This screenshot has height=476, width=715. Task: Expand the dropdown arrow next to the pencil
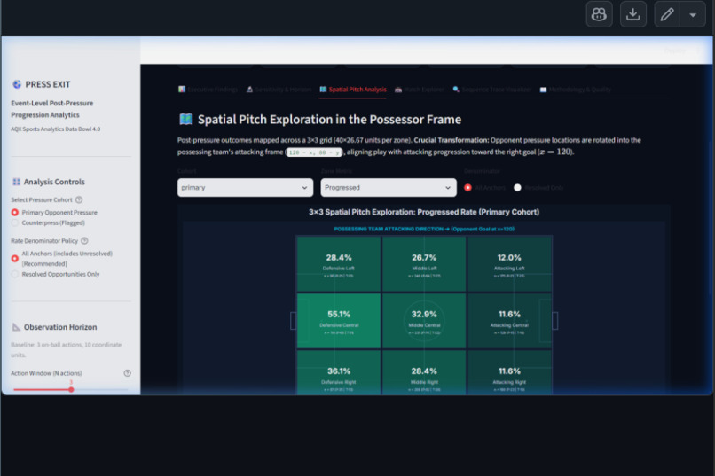click(693, 14)
